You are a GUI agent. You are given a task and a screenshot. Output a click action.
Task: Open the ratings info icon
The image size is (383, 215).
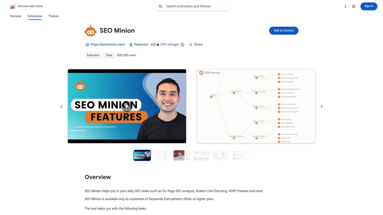(x=183, y=45)
